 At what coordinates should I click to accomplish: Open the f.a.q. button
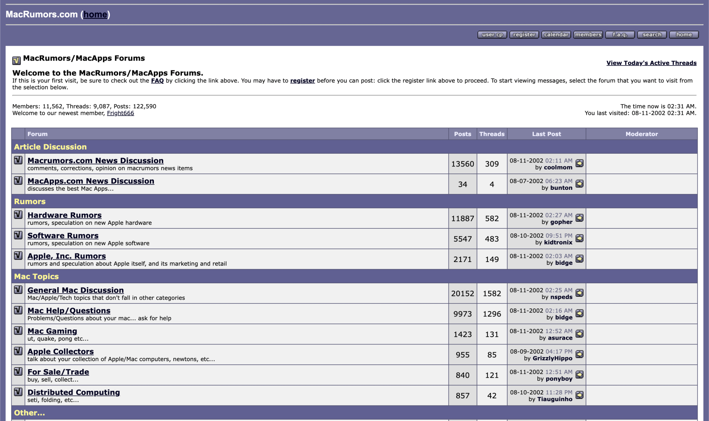coord(620,35)
